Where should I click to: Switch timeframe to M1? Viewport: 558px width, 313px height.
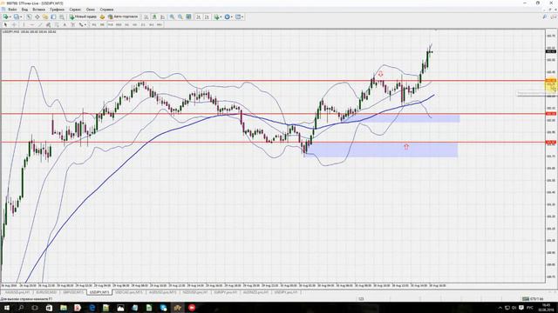pyautogui.click(x=94, y=24)
